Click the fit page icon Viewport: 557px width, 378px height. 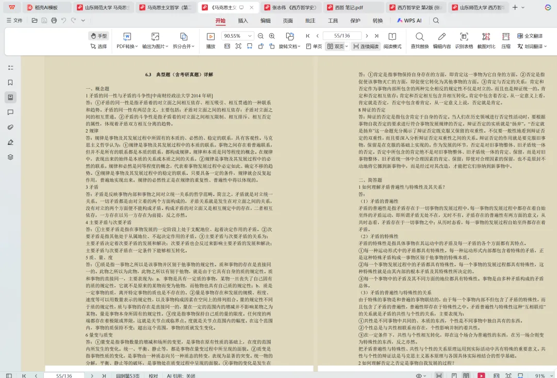click(x=238, y=46)
